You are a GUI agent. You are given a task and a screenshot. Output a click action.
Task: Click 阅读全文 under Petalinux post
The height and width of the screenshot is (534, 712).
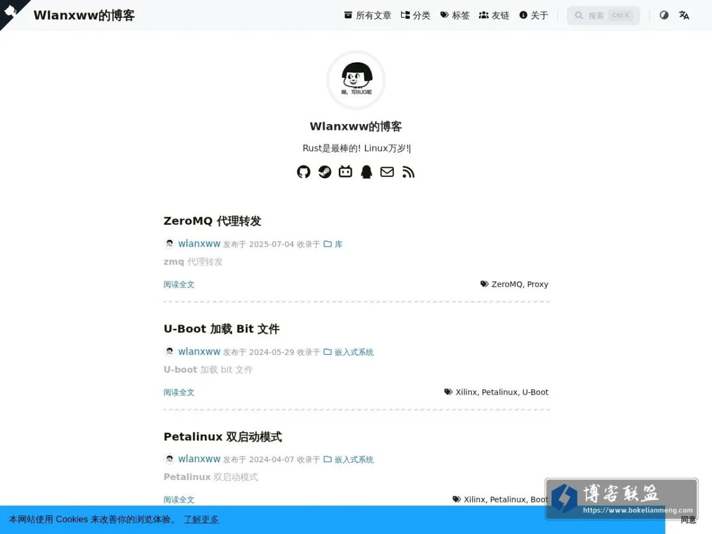179,500
